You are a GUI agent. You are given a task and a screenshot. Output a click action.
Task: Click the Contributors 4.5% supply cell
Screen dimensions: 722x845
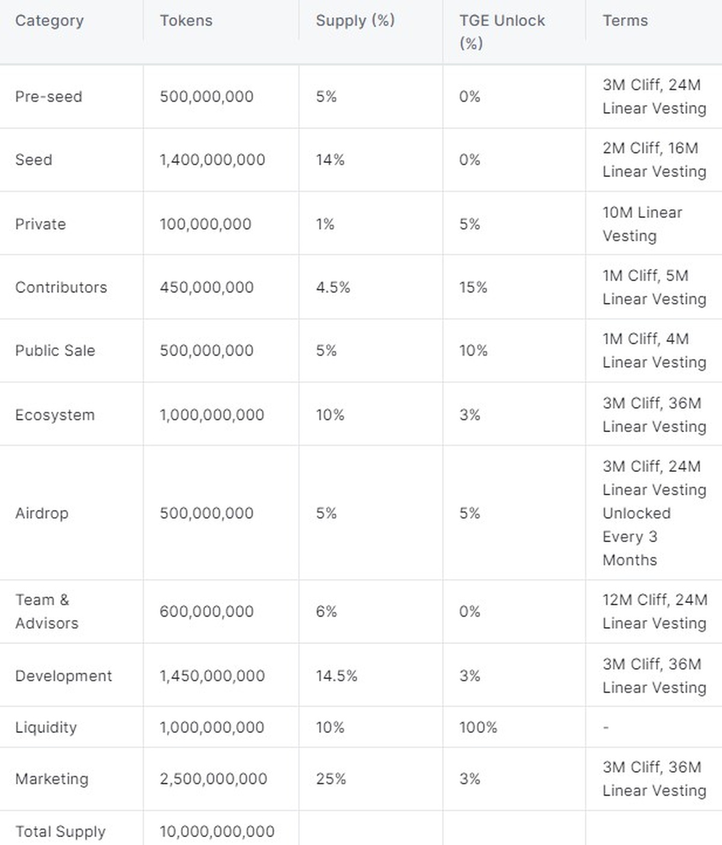[333, 287]
